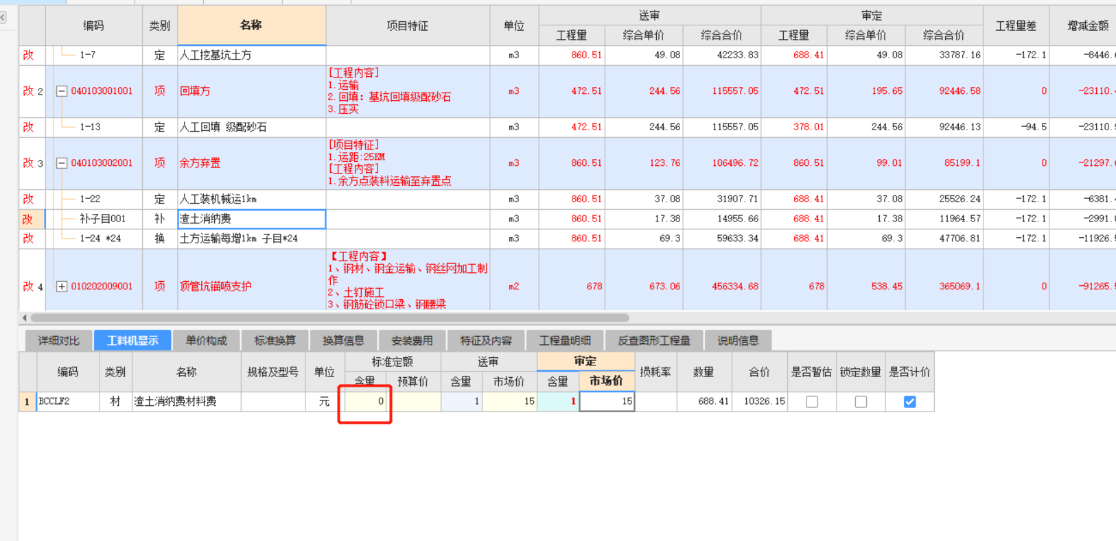Click the horizontal scrollbar of upper table
The image size is (1116, 541).
click(x=329, y=317)
